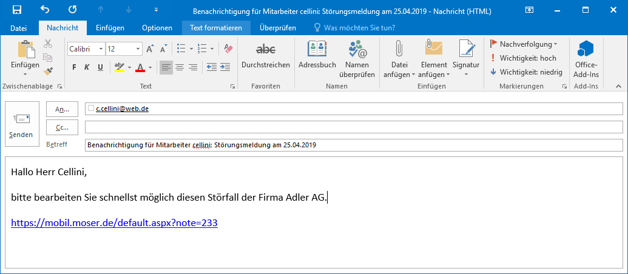This screenshot has height=274, width=628.
Task: Click into the Betreff subject field
Action: 354,145
